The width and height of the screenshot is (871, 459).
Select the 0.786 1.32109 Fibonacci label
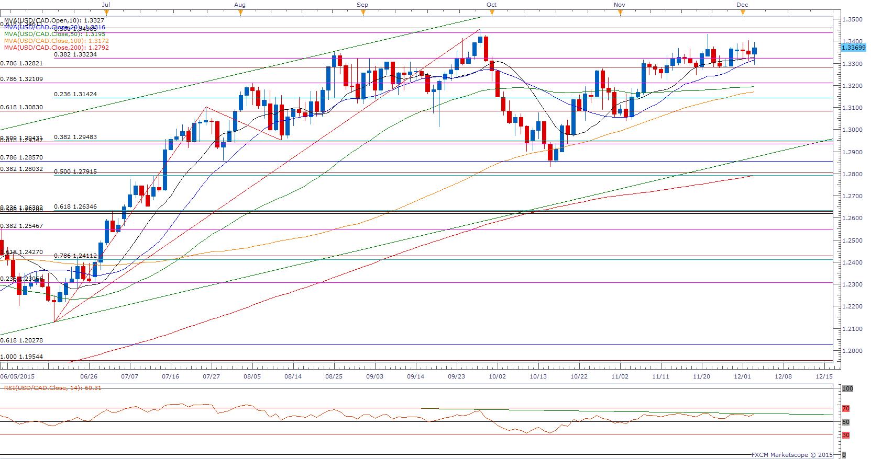[x=21, y=79]
